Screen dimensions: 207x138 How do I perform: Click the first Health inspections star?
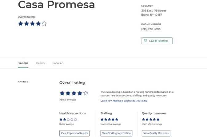(x=61, y=119)
